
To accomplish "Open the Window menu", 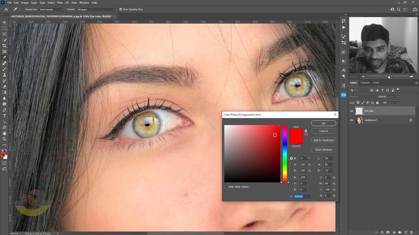I will pyautogui.click(x=84, y=3).
